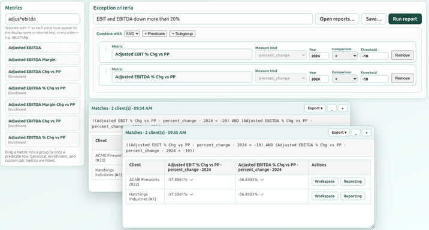Viewport: 429px width, 230px height.
Task: Open Measure kind dropdown for Adjusted EBIT row
Action: pyautogui.click(x=280, y=55)
